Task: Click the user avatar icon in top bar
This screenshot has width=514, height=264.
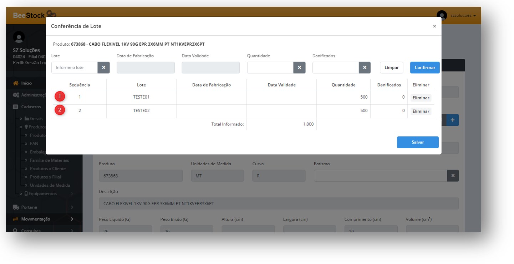Action: click(x=442, y=16)
